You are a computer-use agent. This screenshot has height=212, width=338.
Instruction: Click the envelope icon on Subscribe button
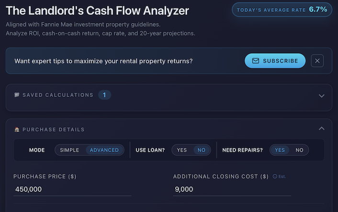(x=256, y=61)
